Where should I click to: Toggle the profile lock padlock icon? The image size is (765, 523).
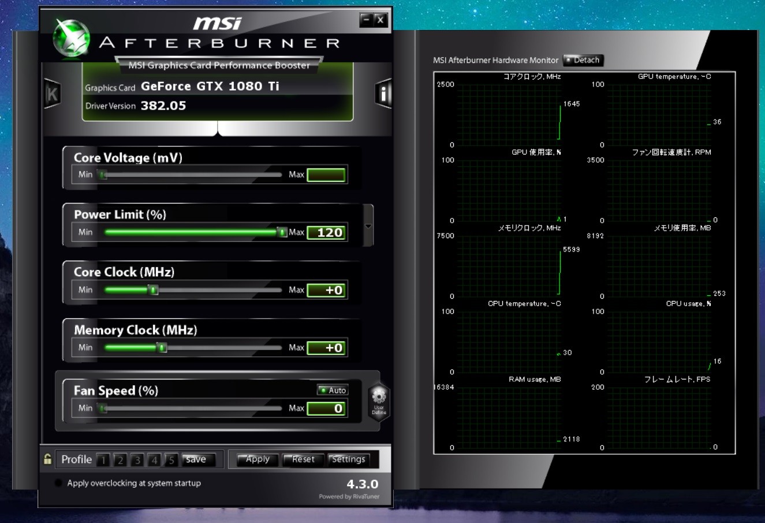47,459
